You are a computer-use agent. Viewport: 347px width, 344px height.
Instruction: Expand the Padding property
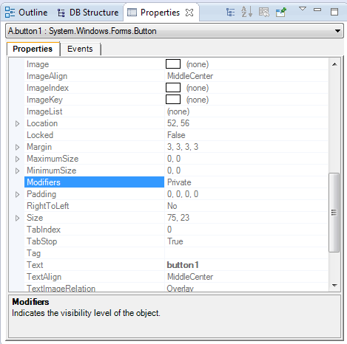point(17,194)
